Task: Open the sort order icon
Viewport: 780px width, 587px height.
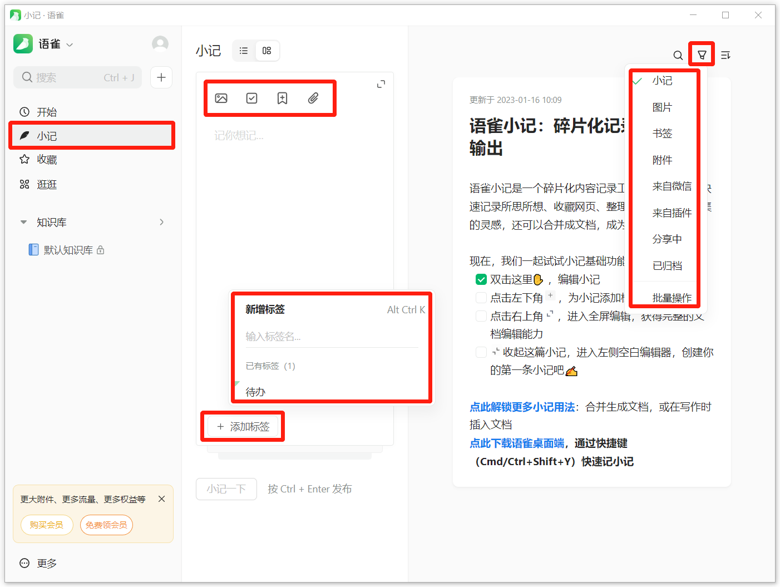Action: click(x=725, y=55)
